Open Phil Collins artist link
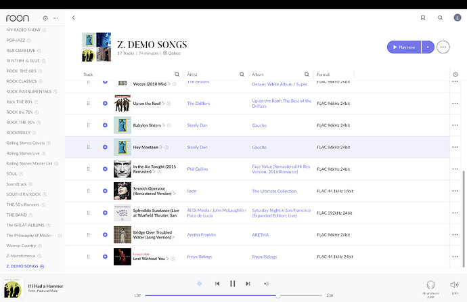 click(198, 169)
